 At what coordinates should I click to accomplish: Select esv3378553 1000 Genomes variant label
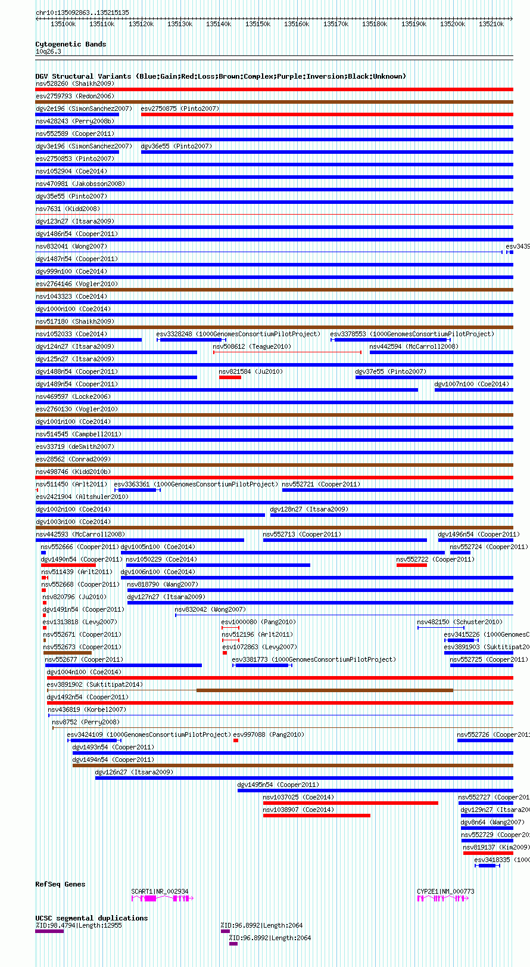coord(412,334)
